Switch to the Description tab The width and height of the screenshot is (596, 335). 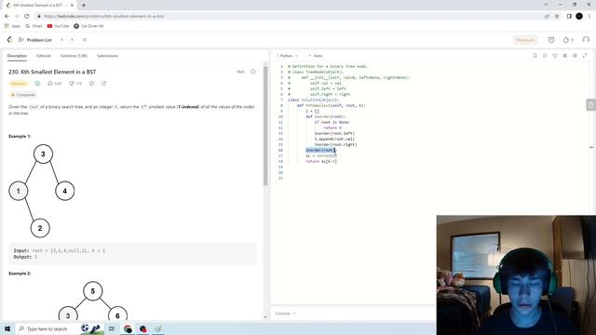coord(17,56)
